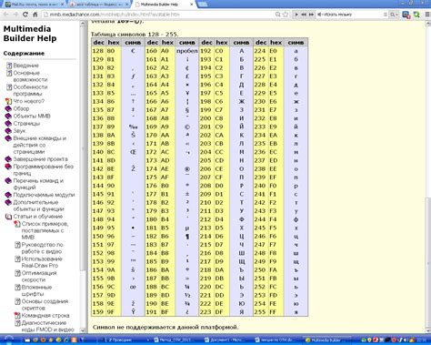Open Список примеров, поставляемых с MMB
The image size is (431, 345).
pos(45,230)
